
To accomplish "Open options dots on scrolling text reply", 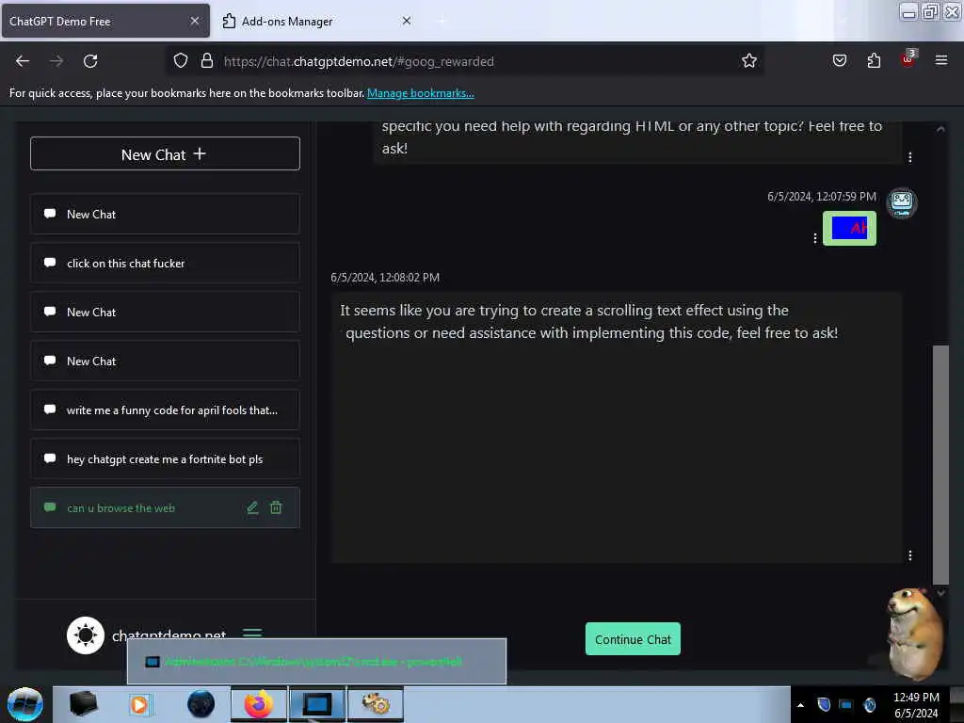I will click(x=910, y=555).
